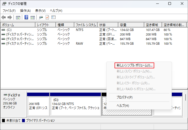Sort by the 種類 column header
The height and width of the screenshot is (130, 188).
pyautogui.click(x=65, y=25)
